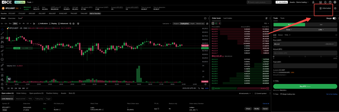Show asks-only order book view
Screen dimensions: 339x112
point(220,23)
